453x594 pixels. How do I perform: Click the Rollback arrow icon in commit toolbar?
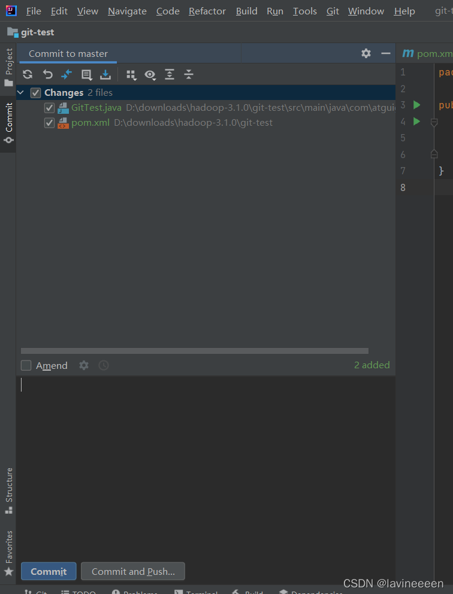pyautogui.click(x=47, y=74)
